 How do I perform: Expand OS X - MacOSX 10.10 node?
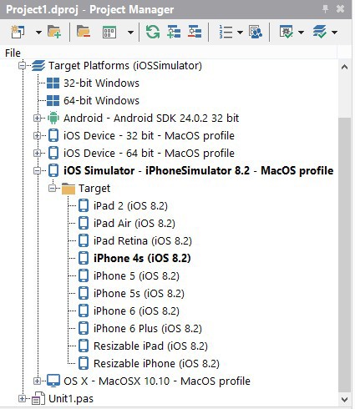37,381
